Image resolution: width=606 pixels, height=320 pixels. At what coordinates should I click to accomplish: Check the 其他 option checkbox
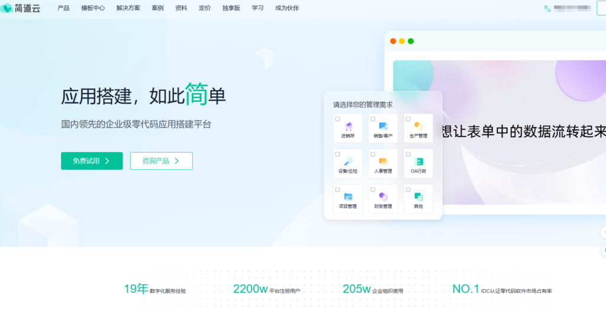[408, 190]
